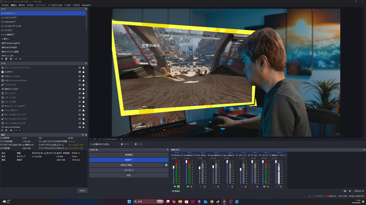366x205 pixels.
Task: Close the Stats dock panel
Action: click(86, 135)
